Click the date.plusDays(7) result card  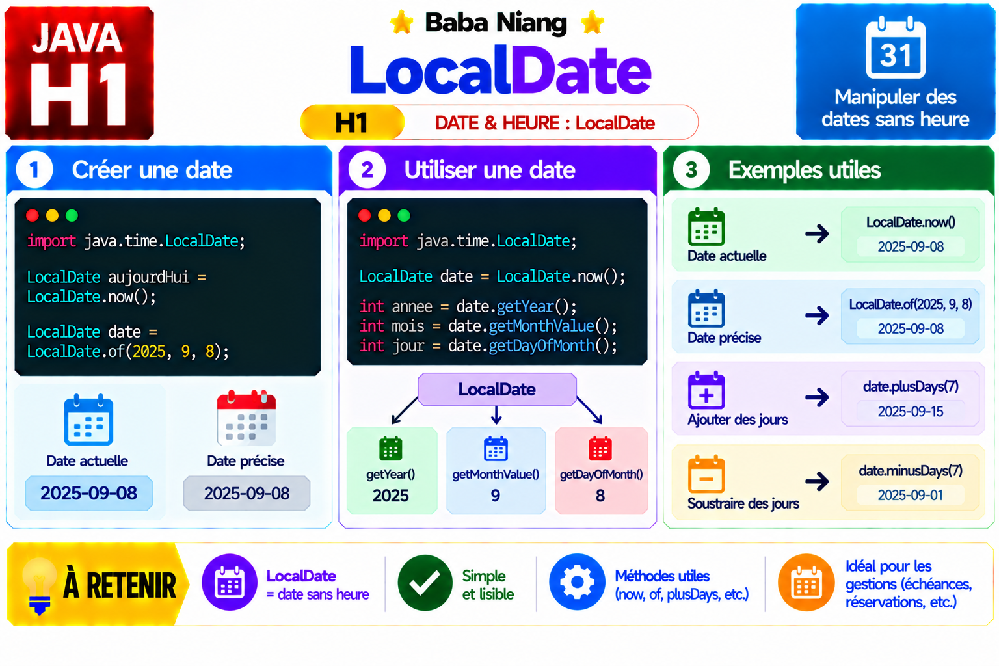(911, 398)
